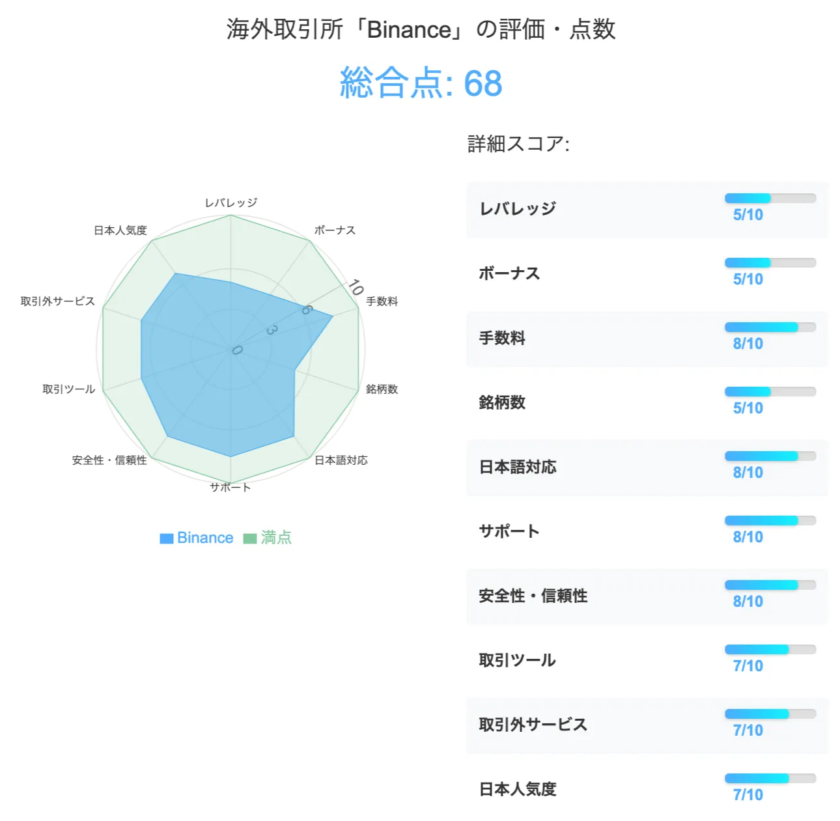This screenshot has height=821, width=840.
Task: Click the 総合点: 68 total score
Action: [421, 83]
